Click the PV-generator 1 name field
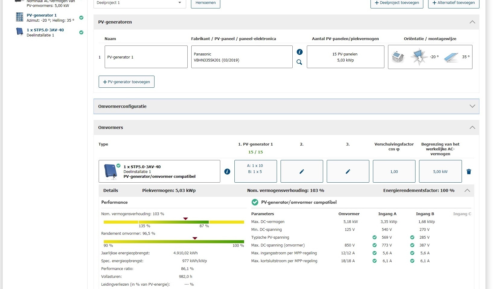The width and height of the screenshot is (493, 289). pyautogui.click(x=146, y=57)
